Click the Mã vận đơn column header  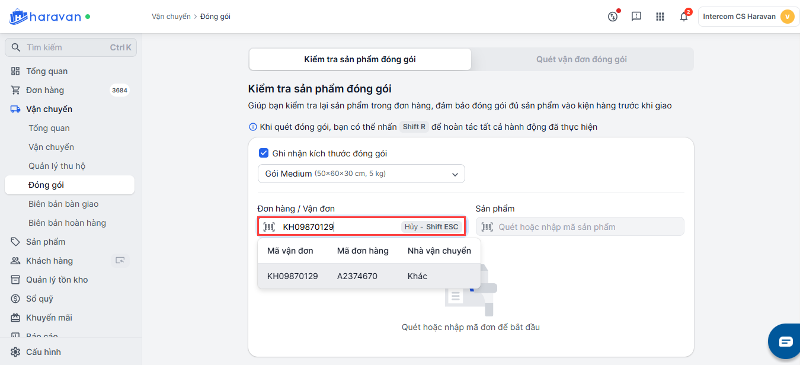click(290, 251)
